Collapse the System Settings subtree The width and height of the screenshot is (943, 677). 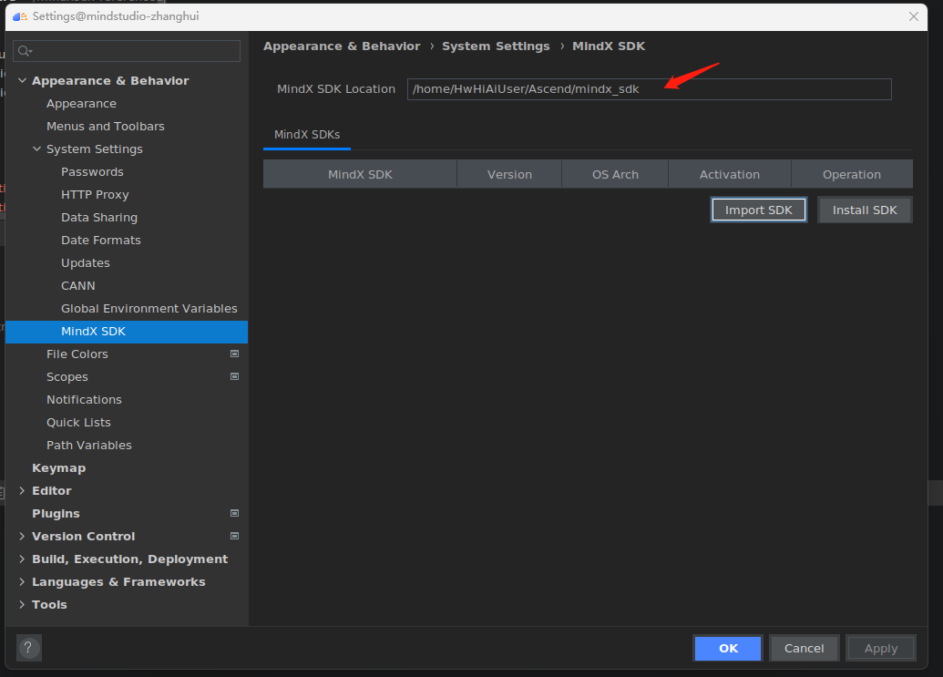pos(36,149)
